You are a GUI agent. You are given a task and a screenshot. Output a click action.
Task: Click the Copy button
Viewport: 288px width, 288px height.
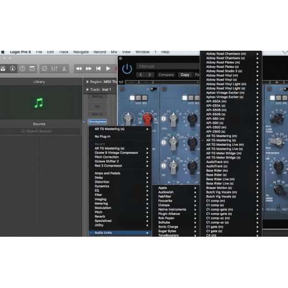pos(185,75)
